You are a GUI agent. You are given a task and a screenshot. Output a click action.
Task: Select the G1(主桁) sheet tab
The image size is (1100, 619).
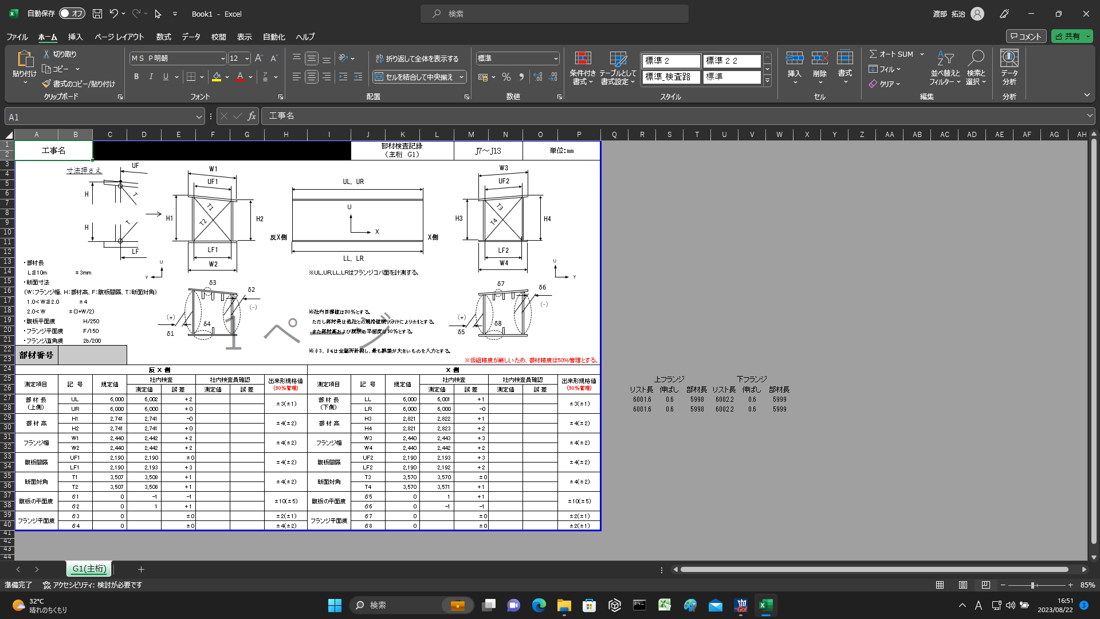89,569
